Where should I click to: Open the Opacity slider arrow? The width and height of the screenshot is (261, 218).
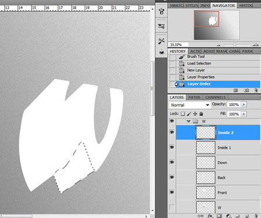click(x=244, y=105)
